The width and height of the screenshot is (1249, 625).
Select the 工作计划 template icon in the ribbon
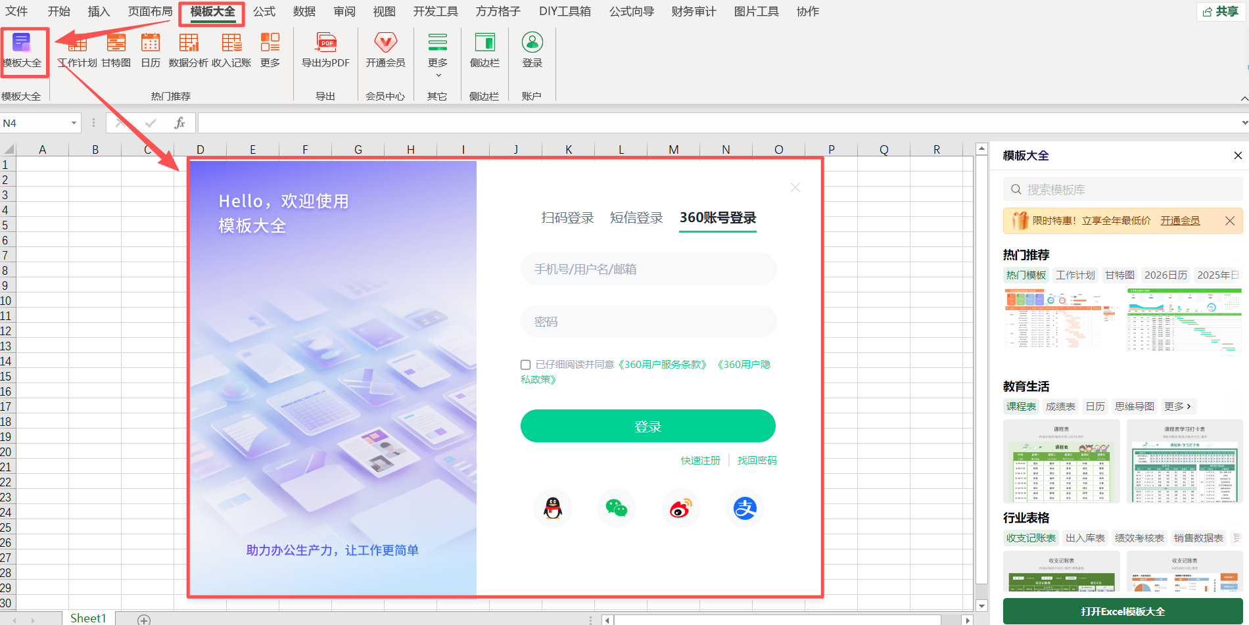pos(78,51)
